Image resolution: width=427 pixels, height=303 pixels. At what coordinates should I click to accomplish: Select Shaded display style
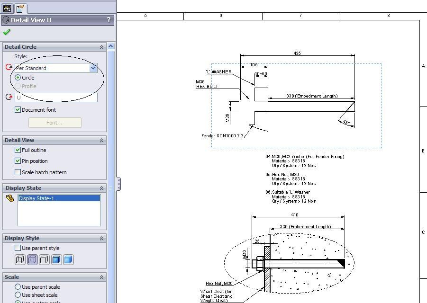[x=68, y=259]
